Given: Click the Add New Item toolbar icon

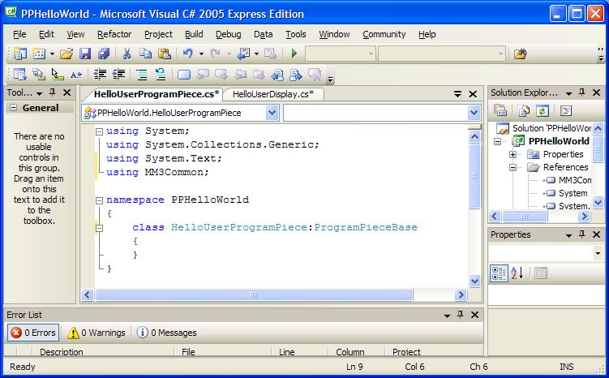Looking at the screenshot, I should (39, 54).
